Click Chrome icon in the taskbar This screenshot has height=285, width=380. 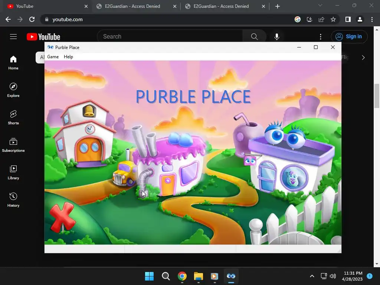point(182,276)
